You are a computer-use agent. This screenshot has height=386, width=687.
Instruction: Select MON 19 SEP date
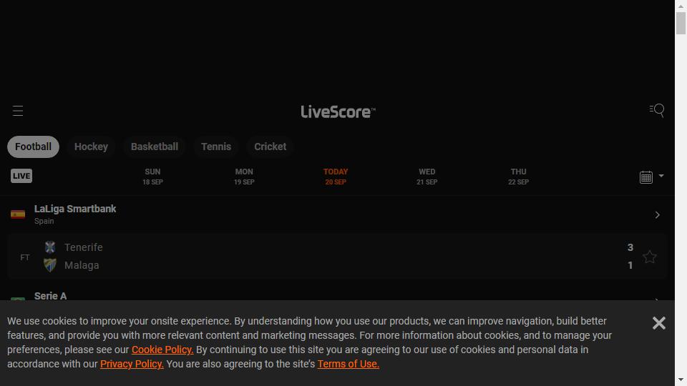(244, 177)
